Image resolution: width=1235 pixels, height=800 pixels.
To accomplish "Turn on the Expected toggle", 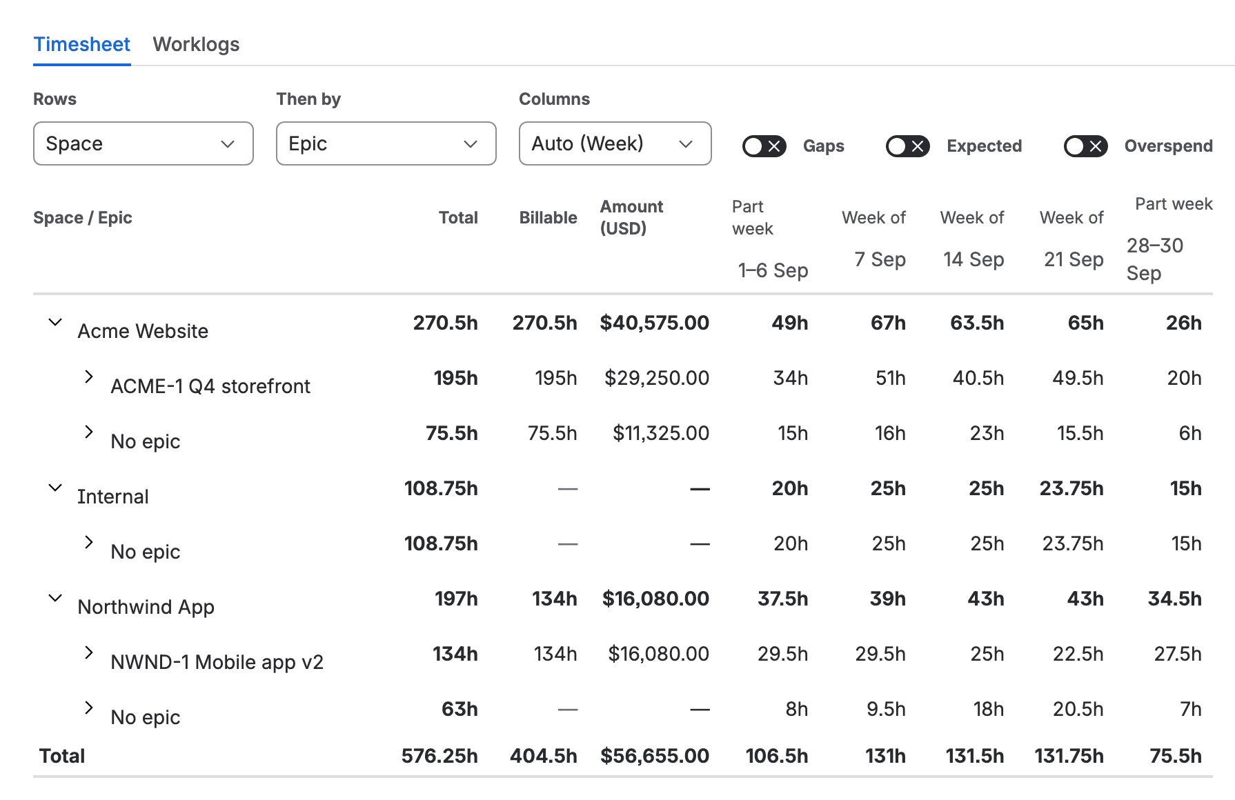I will [x=908, y=146].
